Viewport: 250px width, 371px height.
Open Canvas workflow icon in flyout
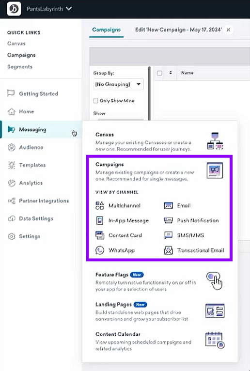(x=215, y=141)
